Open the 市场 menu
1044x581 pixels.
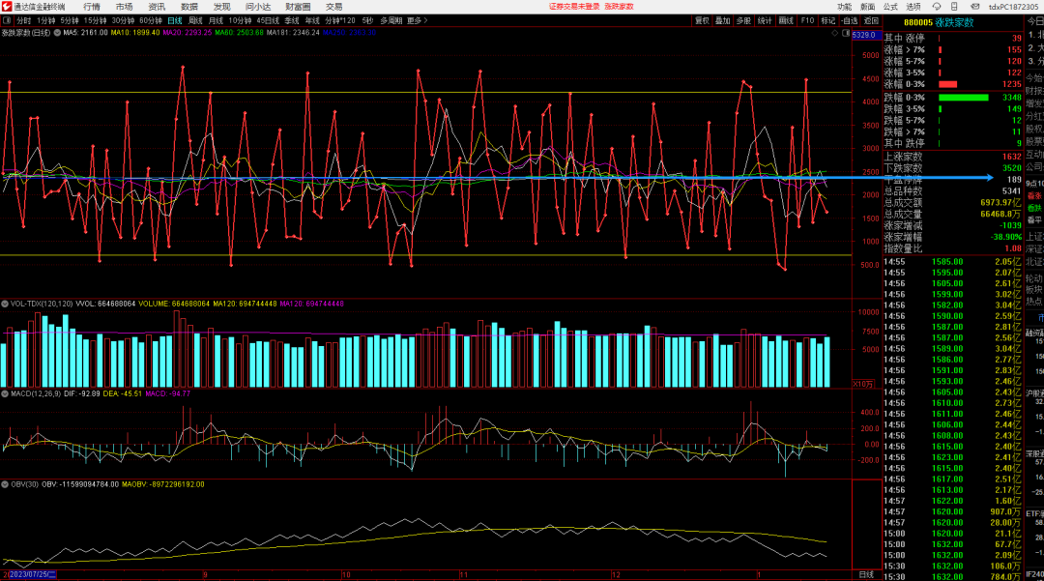(124, 7)
